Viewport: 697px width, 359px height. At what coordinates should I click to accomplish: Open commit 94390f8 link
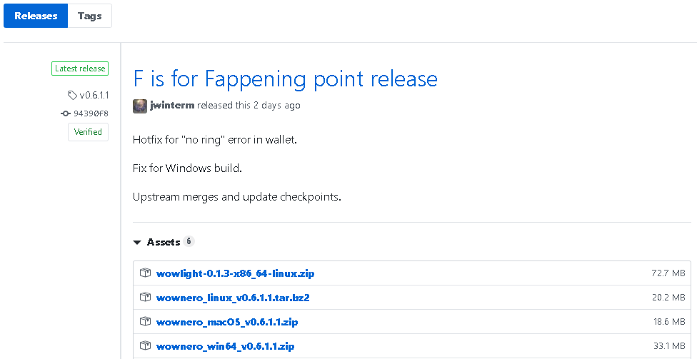click(91, 113)
